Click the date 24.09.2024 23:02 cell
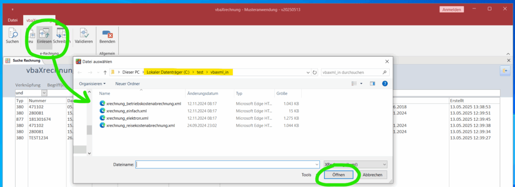Image resolution: width=515 pixels, height=187 pixels. pyautogui.click(x=202, y=125)
